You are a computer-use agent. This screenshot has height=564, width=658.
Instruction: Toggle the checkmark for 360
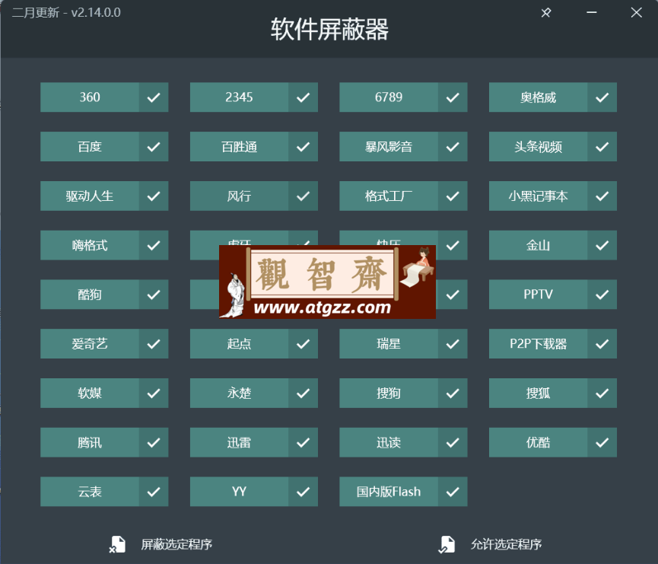point(154,97)
